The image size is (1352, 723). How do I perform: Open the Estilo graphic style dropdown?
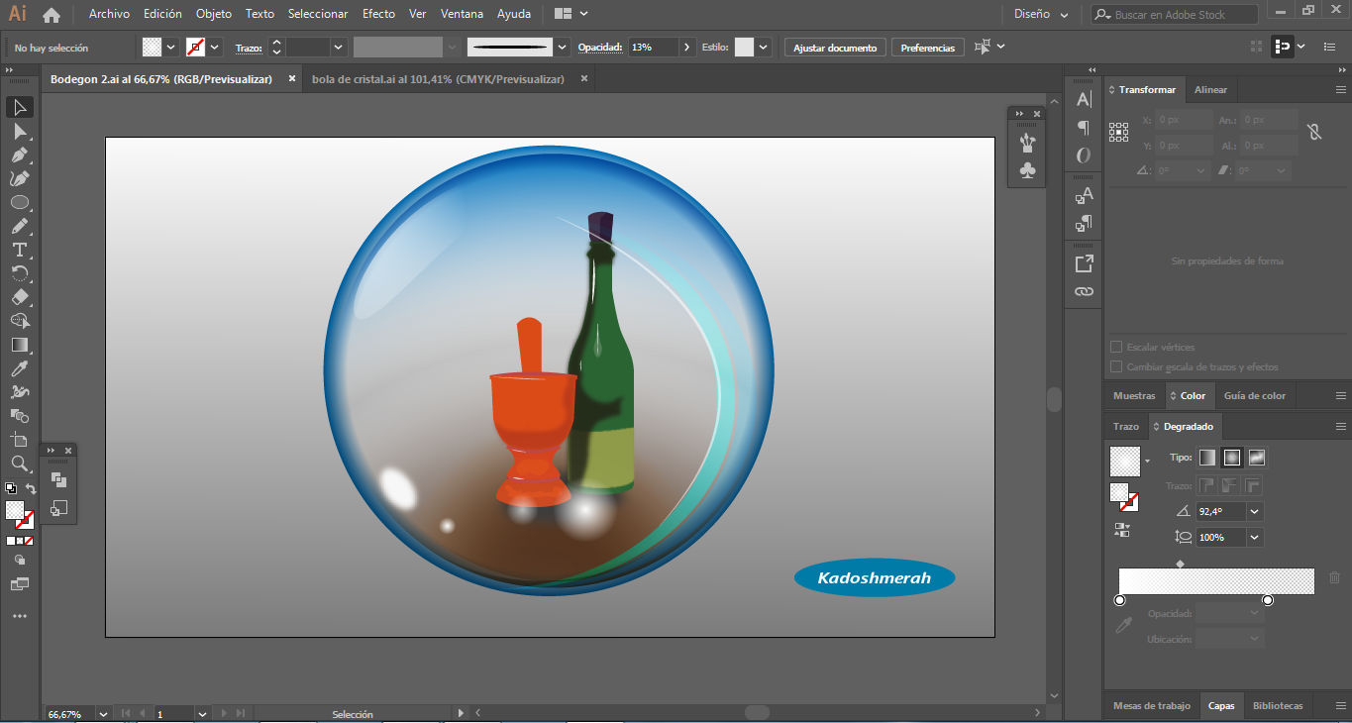tap(764, 48)
